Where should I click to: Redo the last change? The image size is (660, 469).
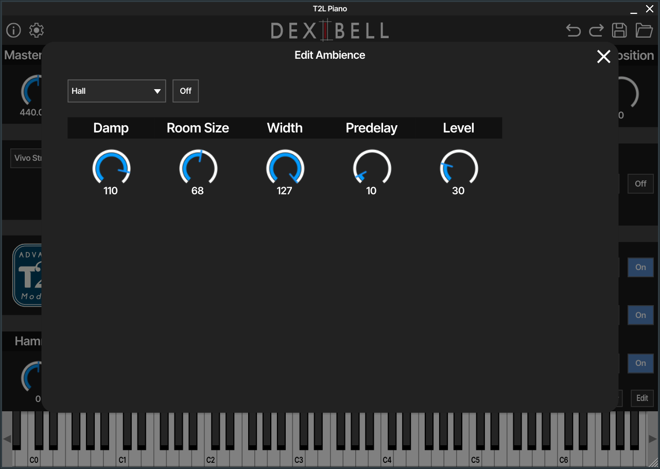point(596,30)
